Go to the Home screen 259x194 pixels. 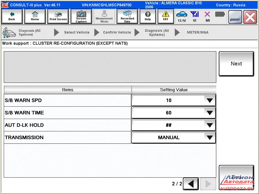(35, 16)
